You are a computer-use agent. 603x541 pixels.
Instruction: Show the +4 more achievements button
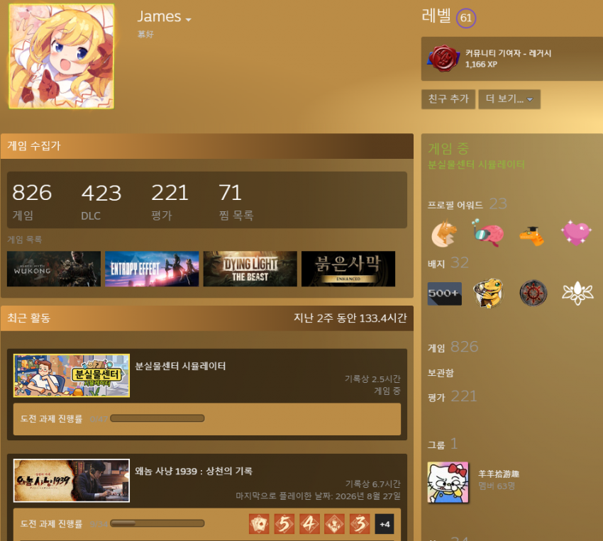385,524
